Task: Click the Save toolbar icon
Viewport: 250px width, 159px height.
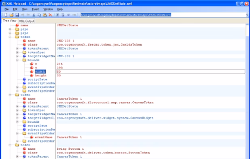Action: (x=17, y=15)
